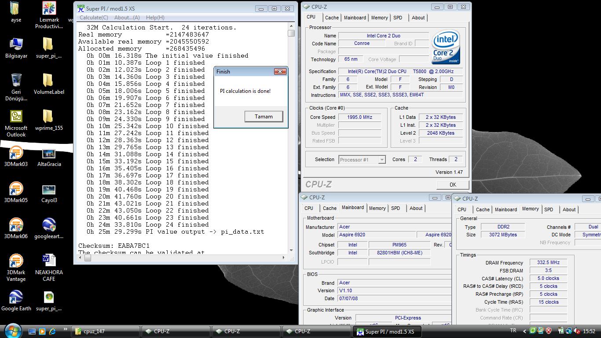The height and width of the screenshot is (338, 601).
Task: Select the Geri Dönüşüm recycle bin icon
Action: (16, 87)
